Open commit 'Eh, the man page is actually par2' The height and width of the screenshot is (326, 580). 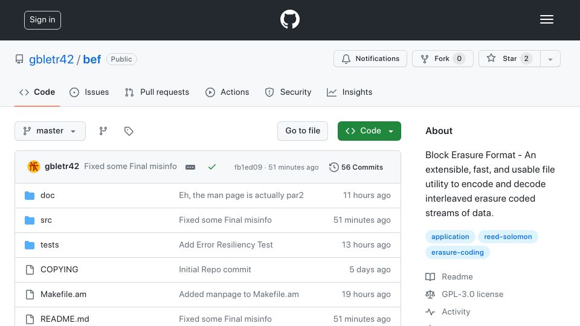pyautogui.click(x=241, y=195)
